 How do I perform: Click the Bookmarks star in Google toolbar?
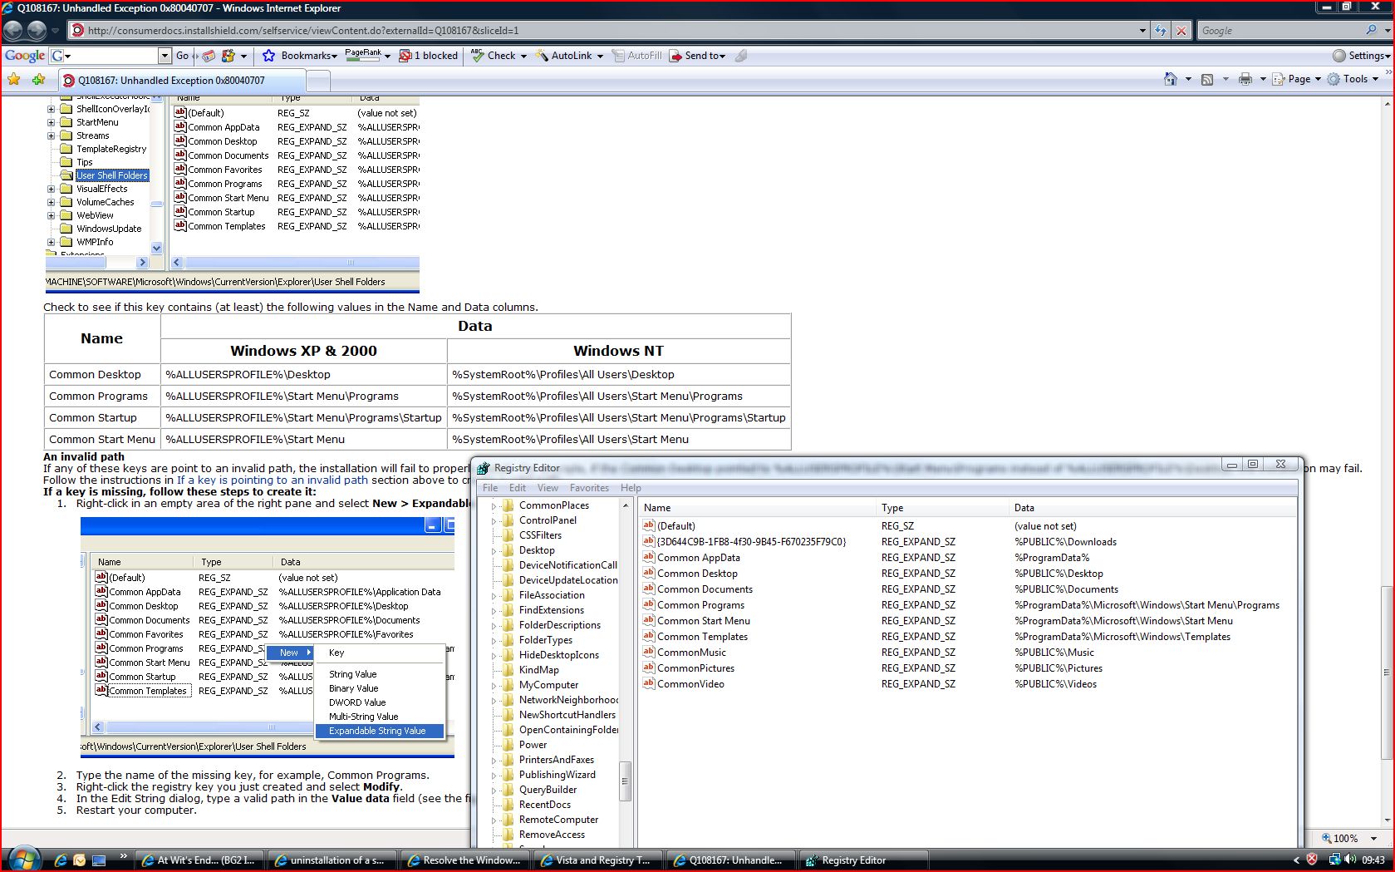click(x=268, y=56)
